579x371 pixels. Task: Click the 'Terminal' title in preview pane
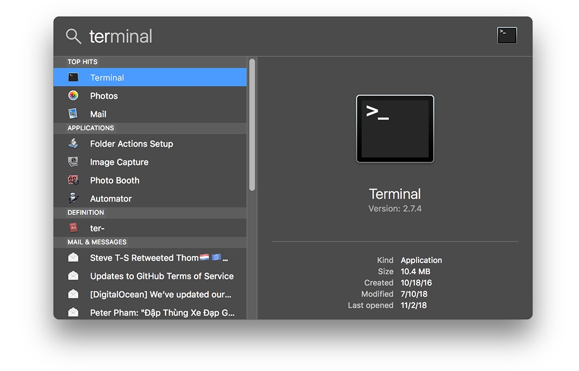[x=395, y=194]
